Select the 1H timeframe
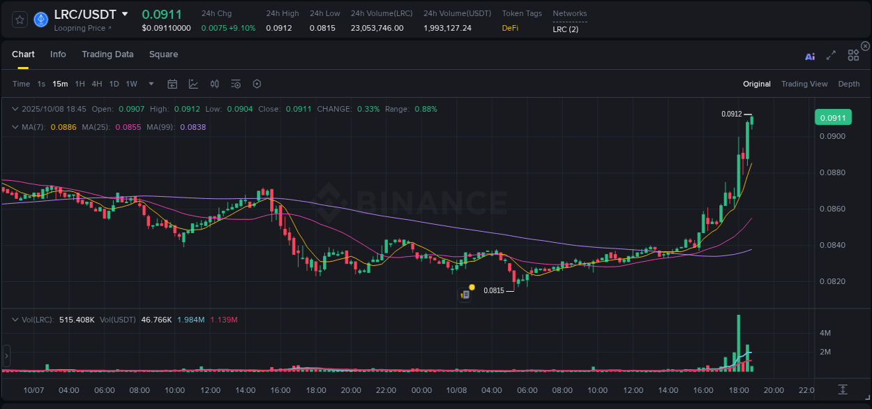This screenshot has height=409, width=872. click(x=81, y=84)
